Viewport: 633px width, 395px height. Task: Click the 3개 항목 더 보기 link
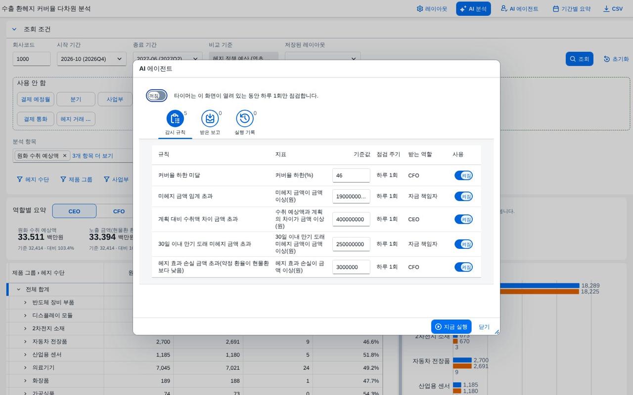click(x=92, y=156)
